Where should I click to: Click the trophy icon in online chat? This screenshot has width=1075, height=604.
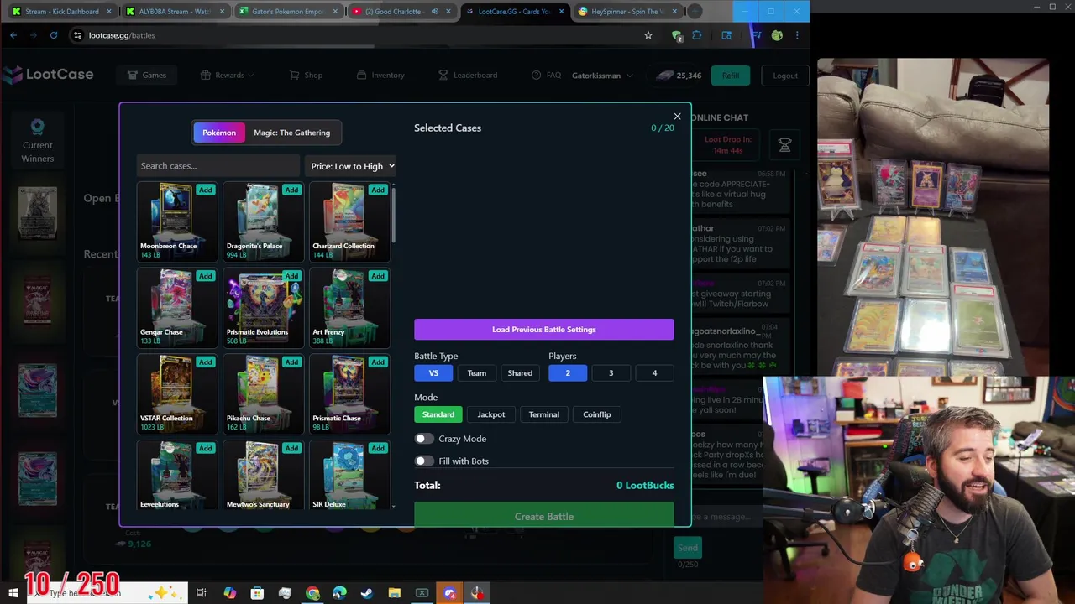click(784, 145)
